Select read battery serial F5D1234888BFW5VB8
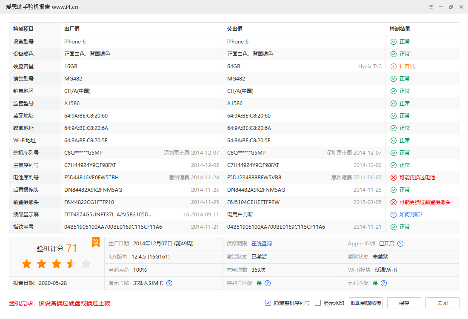The width and height of the screenshot is (468, 319). pos(254,178)
